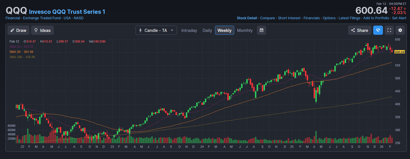
Task: Open the USA country link
Action: [67, 18]
